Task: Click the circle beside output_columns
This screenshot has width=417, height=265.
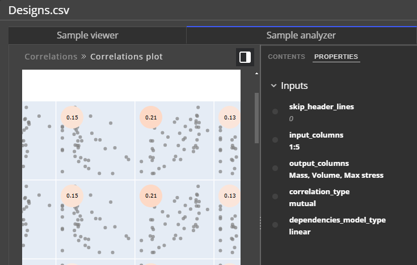Action: pos(275,168)
